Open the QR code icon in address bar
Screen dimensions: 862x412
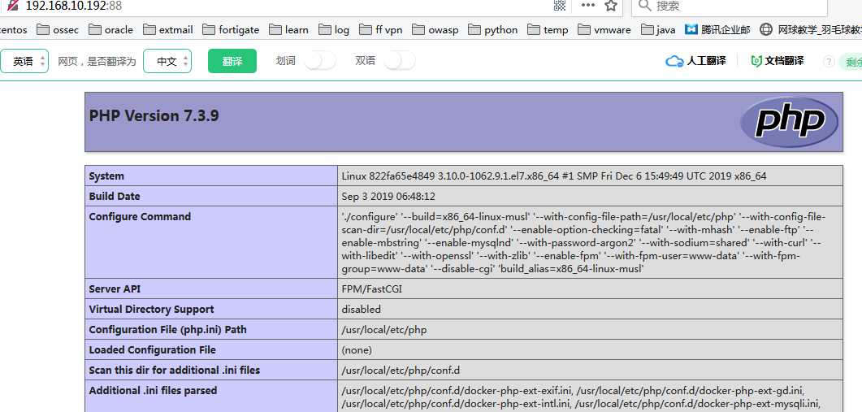click(x=560, y=6)
